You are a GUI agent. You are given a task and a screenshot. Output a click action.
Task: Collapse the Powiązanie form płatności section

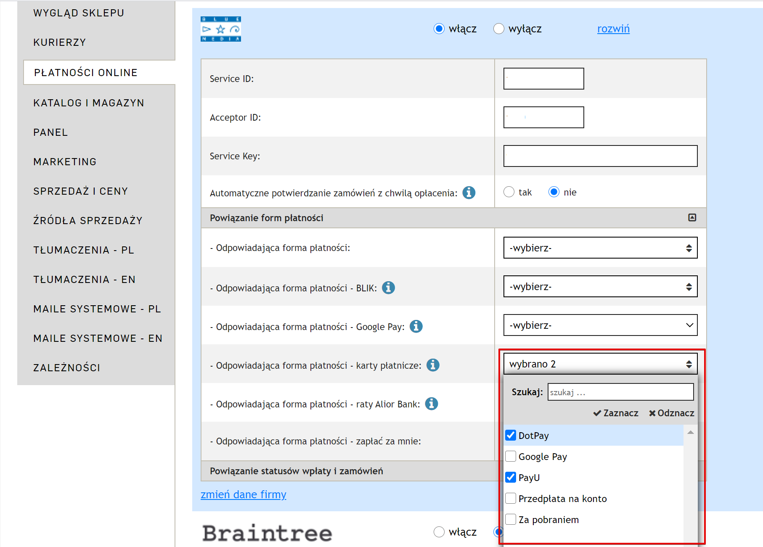[x=692, y=217]
